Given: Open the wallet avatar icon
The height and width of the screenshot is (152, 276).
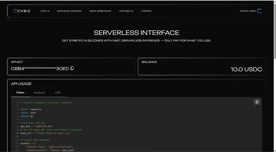Looking at the screenshot, I should point(259,11).
